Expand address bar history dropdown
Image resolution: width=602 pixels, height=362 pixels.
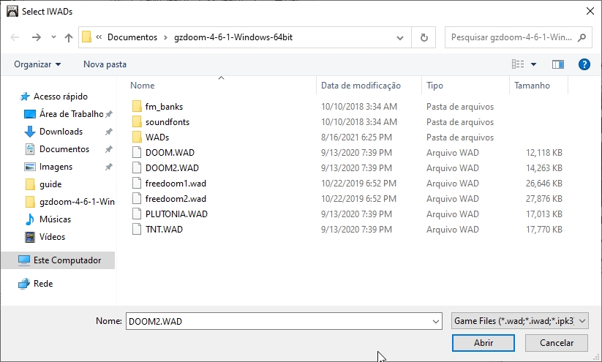tap(400, 37)
